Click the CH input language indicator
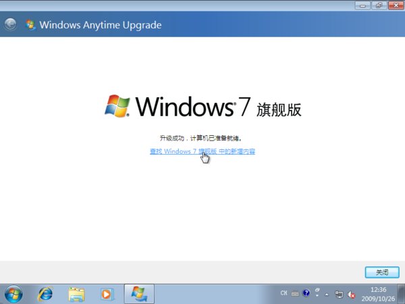The width and height of the screenshot is (405, 304). coord(283,293)
